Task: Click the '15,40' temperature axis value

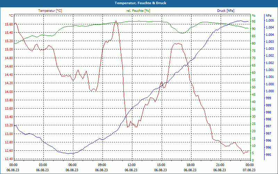Action: pos(9,32)
